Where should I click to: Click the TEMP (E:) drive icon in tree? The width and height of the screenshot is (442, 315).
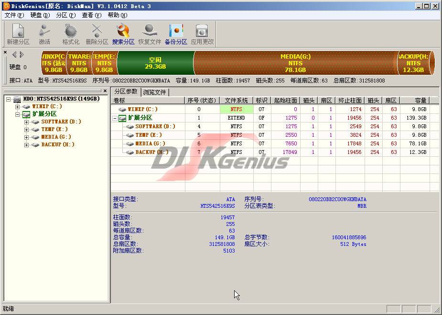tap(35, 129)
